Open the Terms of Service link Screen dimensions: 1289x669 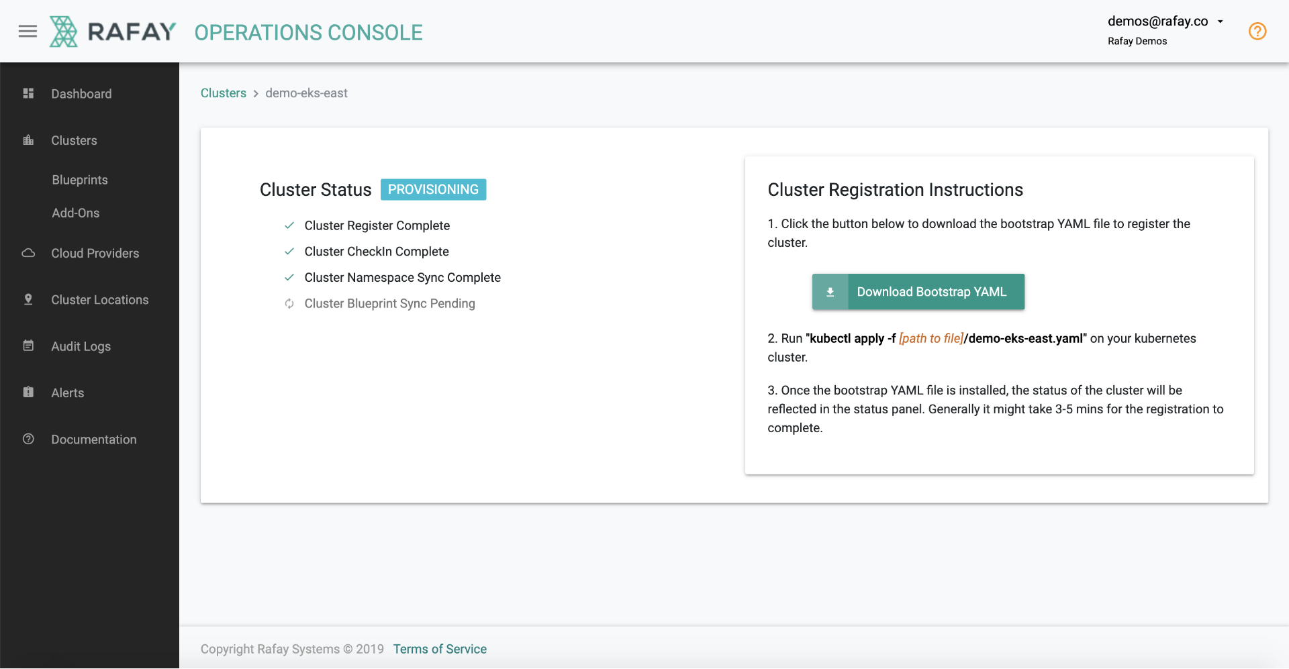[x=440, y=649]
